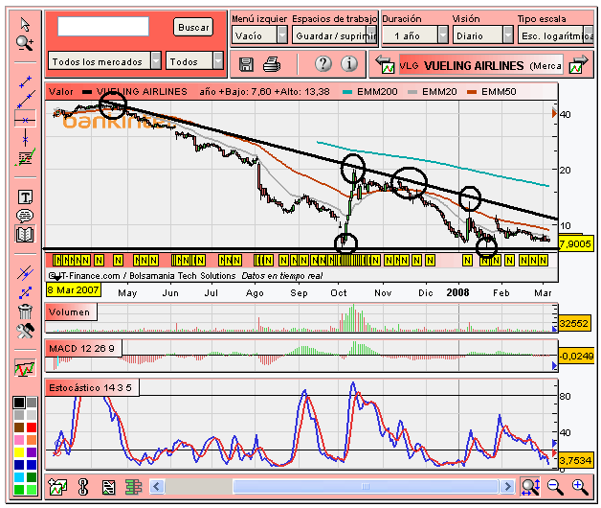Expand the Vacío left menu dropdown
The width and height of the screenshot is (601, 508).
click(x=259, y=35)
